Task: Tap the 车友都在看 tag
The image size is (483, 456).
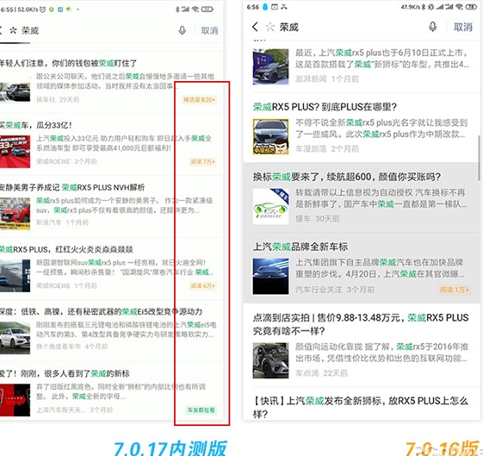Action: (x=201, y=410)
